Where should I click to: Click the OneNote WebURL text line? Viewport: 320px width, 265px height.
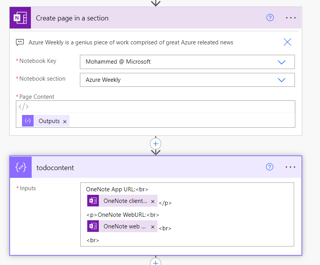pos(123,215)
